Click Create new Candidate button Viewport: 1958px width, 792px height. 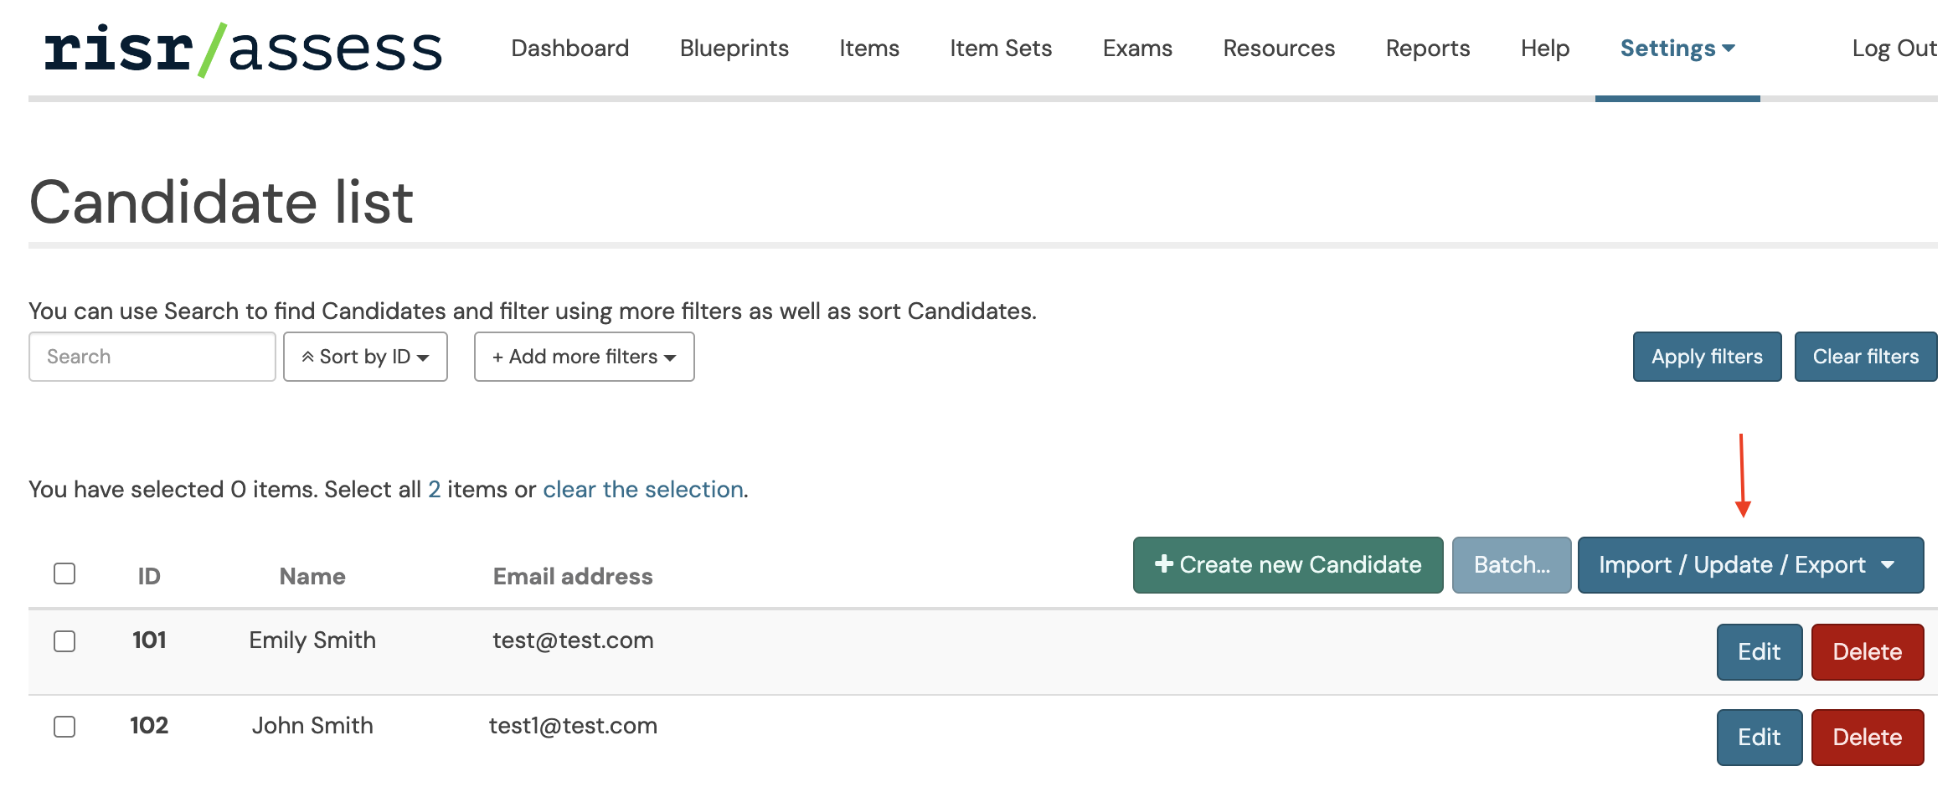pyautogui.click(x=1288, y=565)
